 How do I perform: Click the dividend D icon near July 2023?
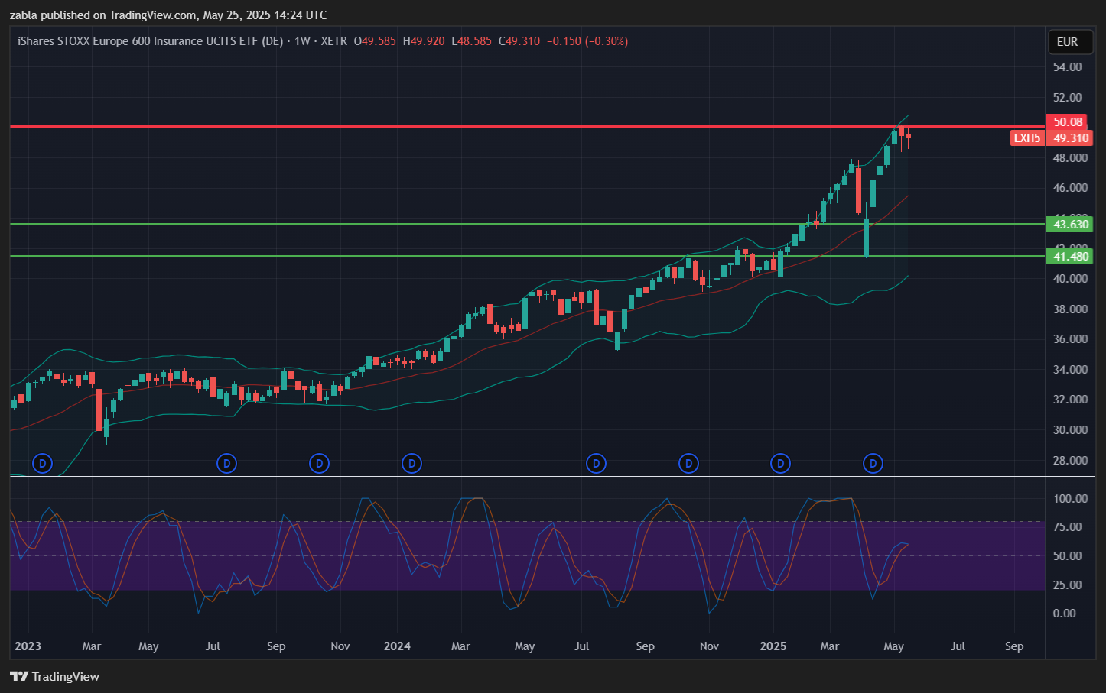pyautogui.click(x=226, y=463)
